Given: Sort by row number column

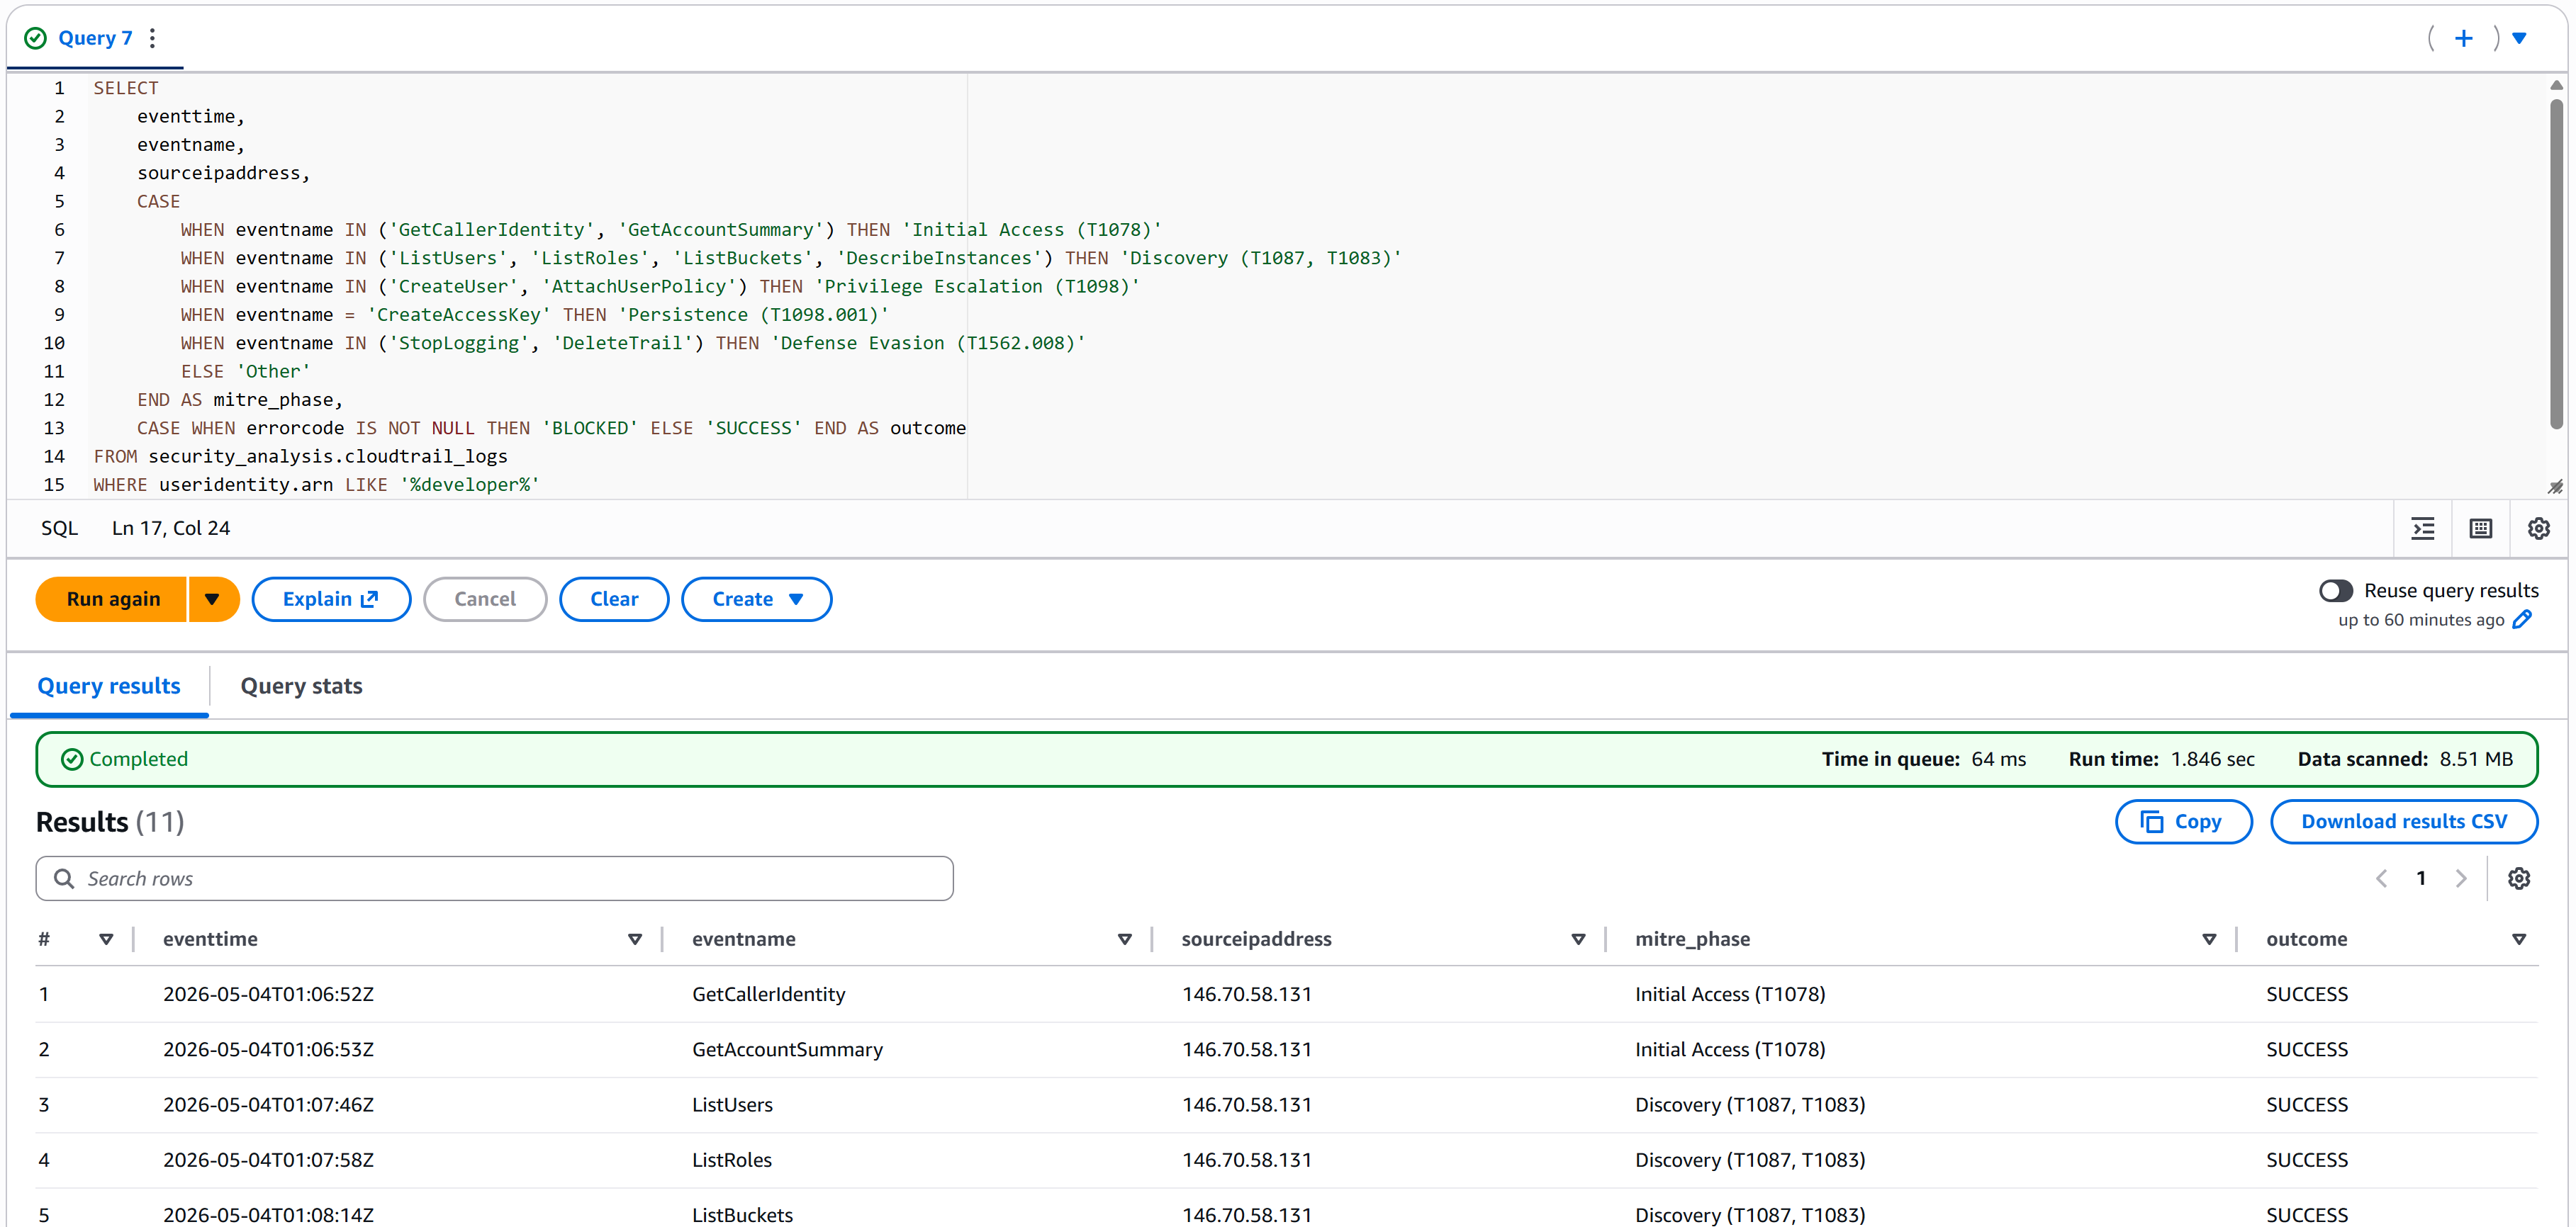Looking at the screenshot, I should [x=106, y=939].
